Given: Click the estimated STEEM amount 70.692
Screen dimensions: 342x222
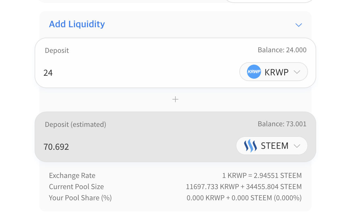Looking at the screenshot, I should click(56, 147).
